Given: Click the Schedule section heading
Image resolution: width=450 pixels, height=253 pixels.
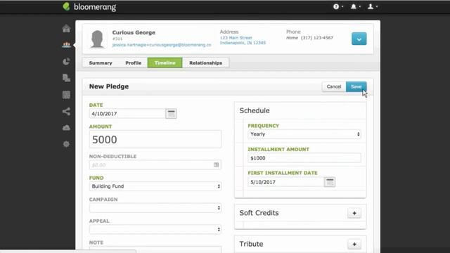Looking at the screenshot, I should pos(255,111).
